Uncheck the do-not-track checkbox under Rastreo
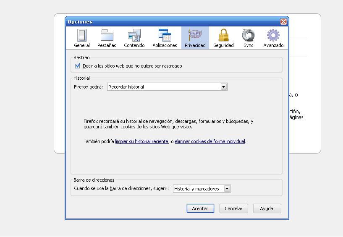This screenshot has height=237, width=343. click(78, 66)
